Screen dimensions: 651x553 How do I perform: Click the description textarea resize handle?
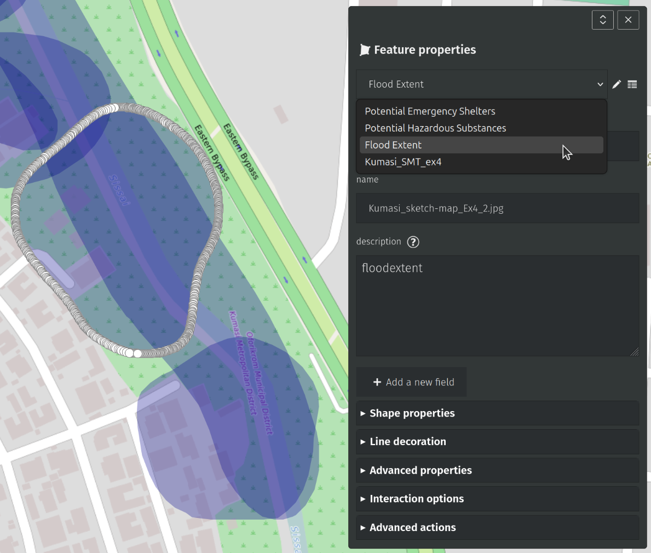click(x=635, y=352)
